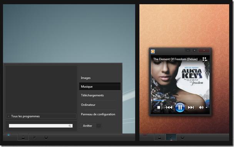Open Panneau de configuration

pos(98,114)
